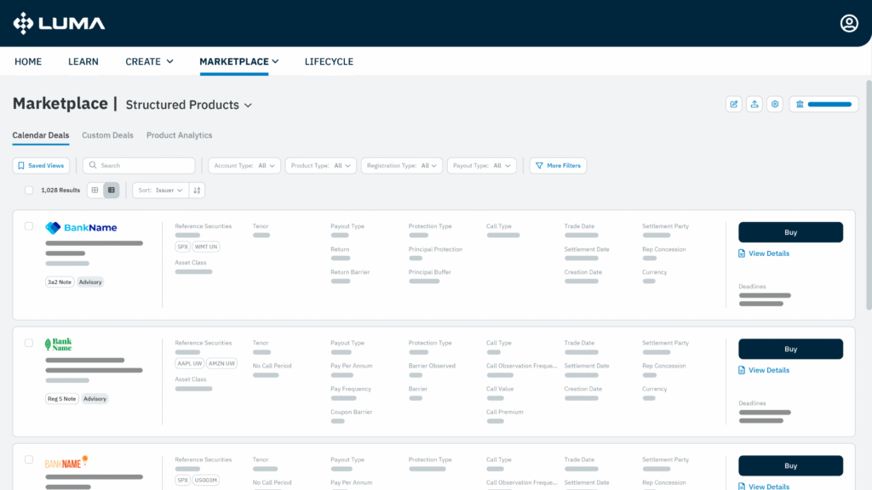Expand the Structured Products selector

[x=189, y=105]
